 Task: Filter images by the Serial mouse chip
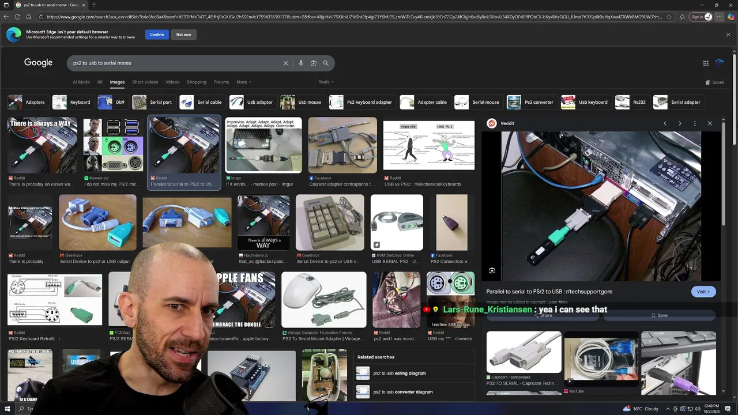point(477,102)
